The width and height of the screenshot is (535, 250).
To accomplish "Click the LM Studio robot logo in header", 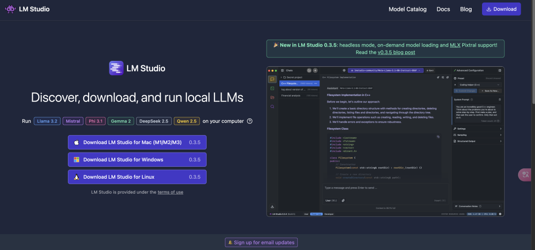I will click(10, 9).
